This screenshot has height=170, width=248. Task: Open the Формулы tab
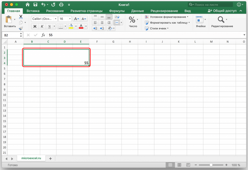[x=117, y=11]
